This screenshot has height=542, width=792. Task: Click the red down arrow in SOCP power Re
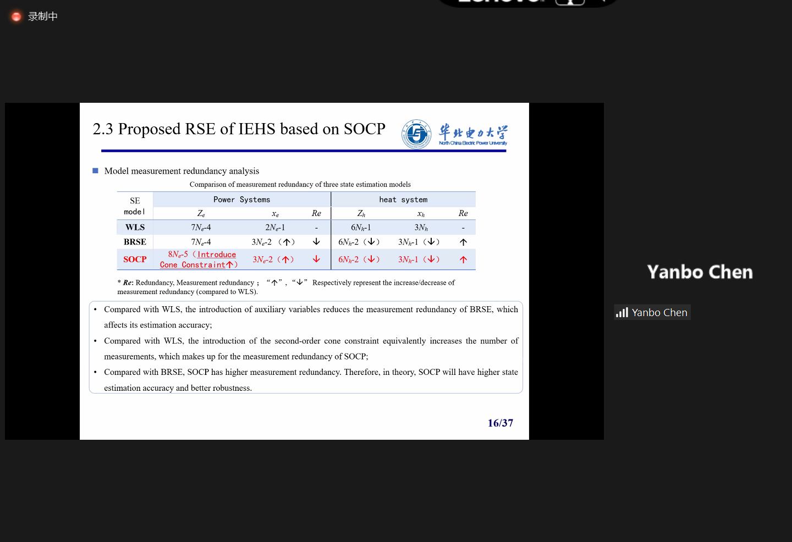[x=316, y=259]
